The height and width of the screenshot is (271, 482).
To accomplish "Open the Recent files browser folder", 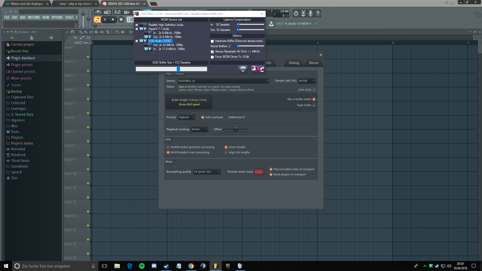I will 20,51.
